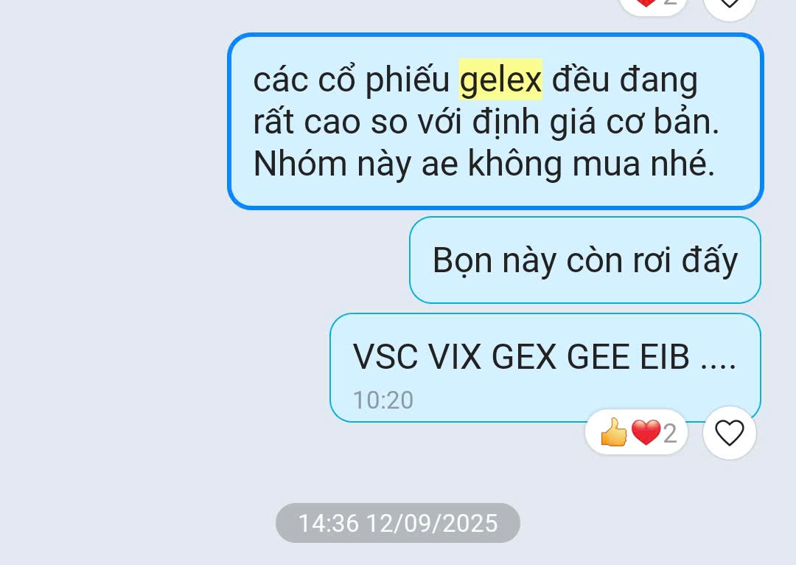Click the phrase "định giá" in the message
This screenshot has width=796, height=565.
coord(534,122)
